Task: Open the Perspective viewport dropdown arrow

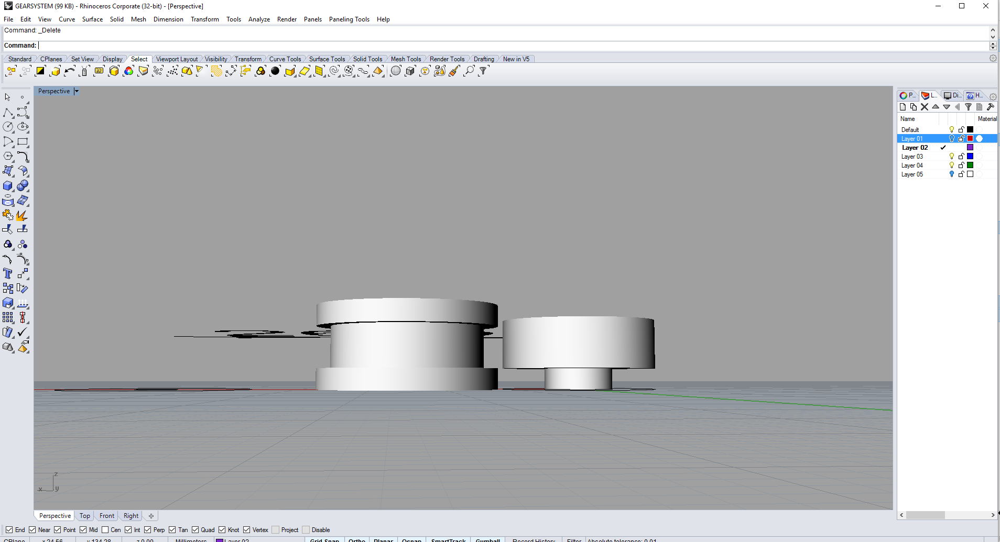Action: (77, 91)
